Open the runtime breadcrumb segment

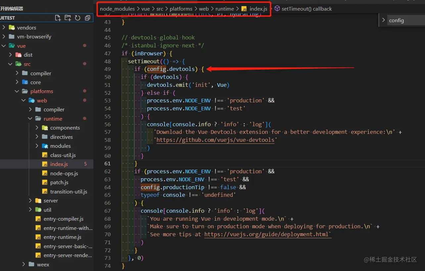point(225,9)
